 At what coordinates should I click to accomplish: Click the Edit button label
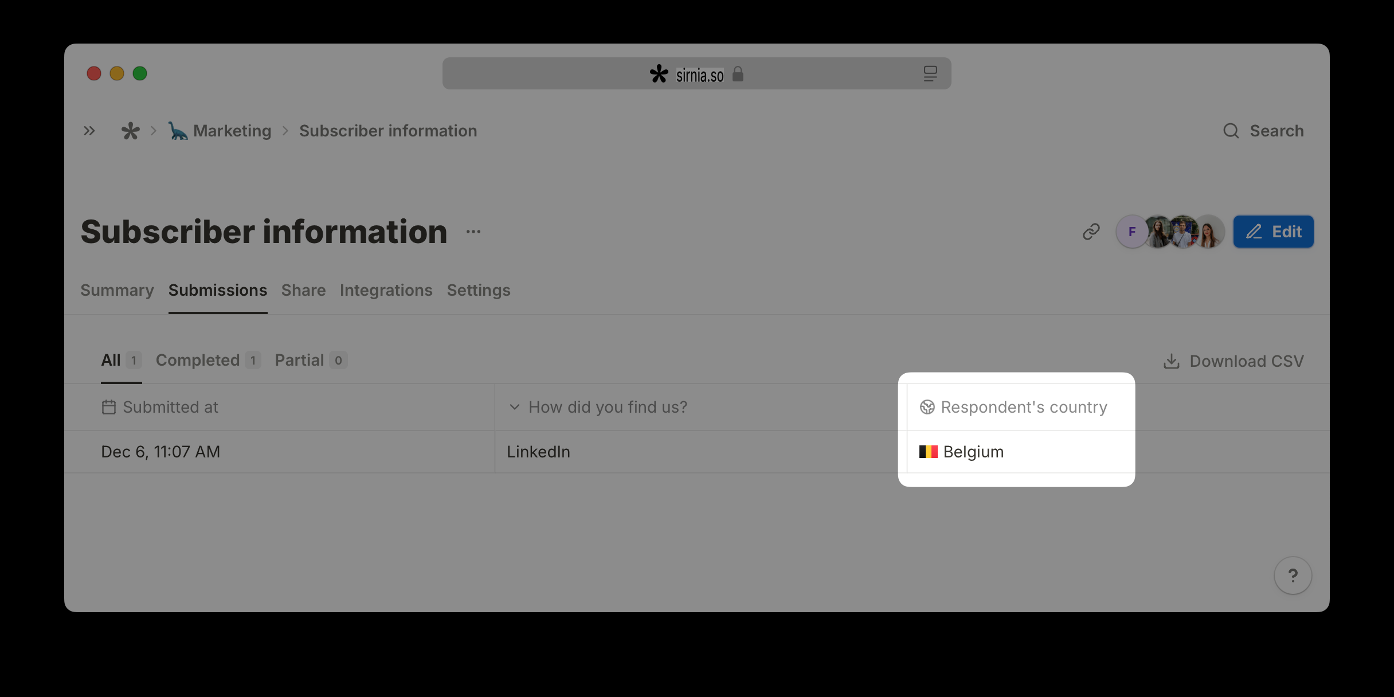click(1287, 232)
